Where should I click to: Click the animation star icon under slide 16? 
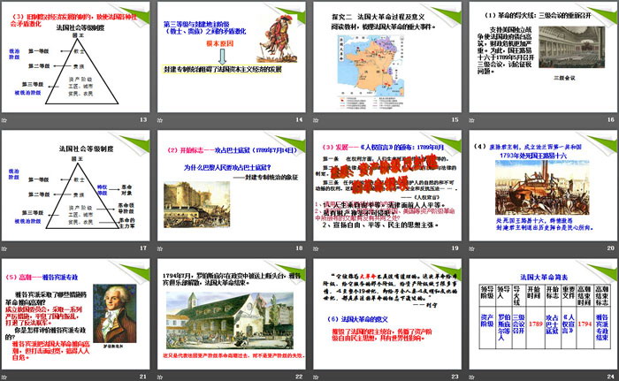(471, 120)
